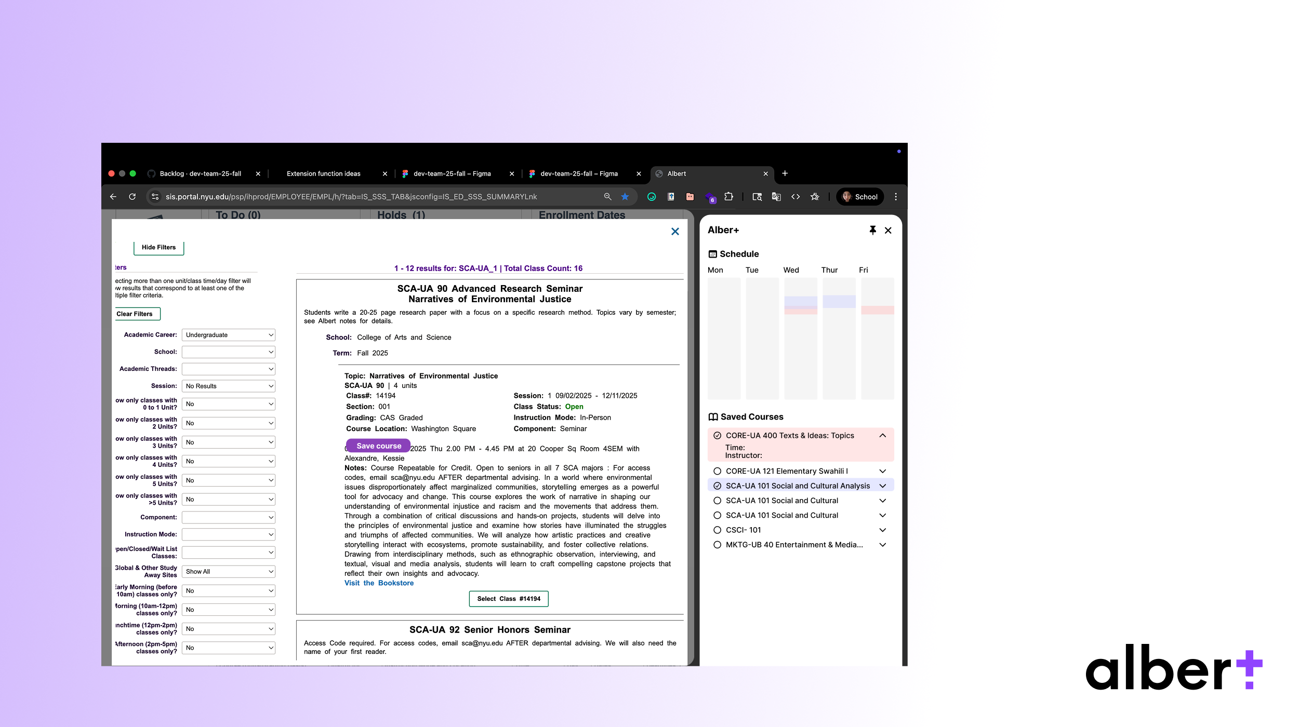This screenshot has height=727, width=1299.
Task: Uncheck SCA-UA 101 Social and Cultural Analysis
Action: click(x=717, y=486)
